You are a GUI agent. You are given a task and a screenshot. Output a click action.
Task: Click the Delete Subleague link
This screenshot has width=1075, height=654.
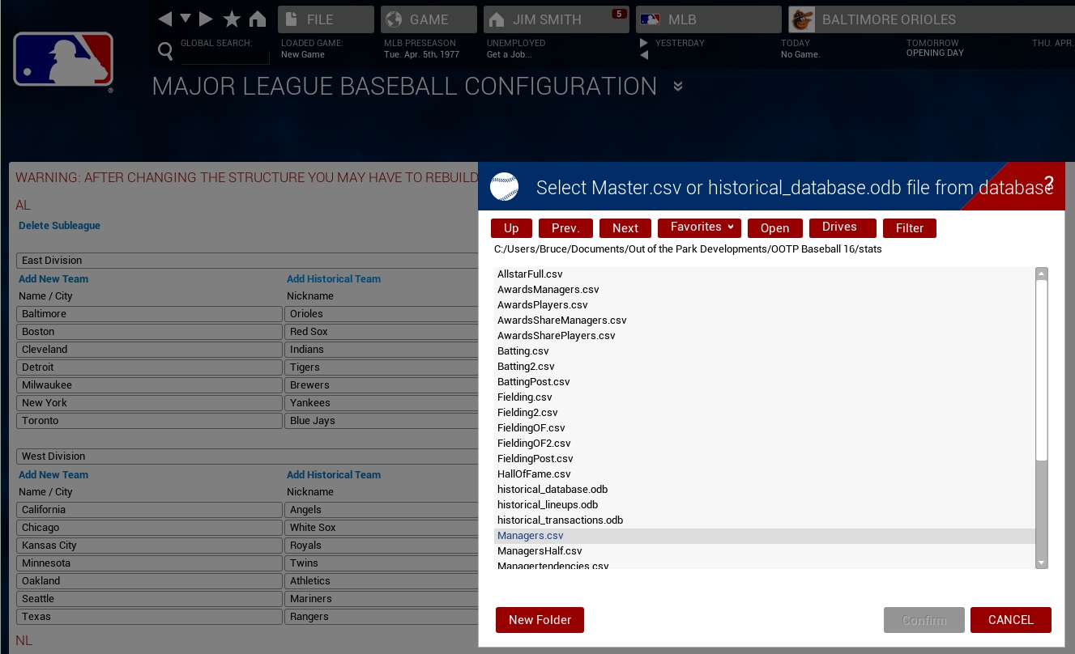pyautogui.click(x=60, y=226)
